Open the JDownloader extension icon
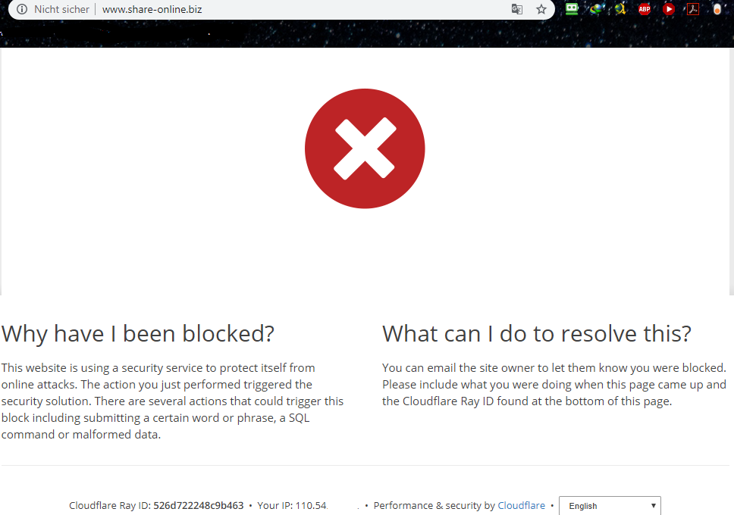 coord(620,9)
